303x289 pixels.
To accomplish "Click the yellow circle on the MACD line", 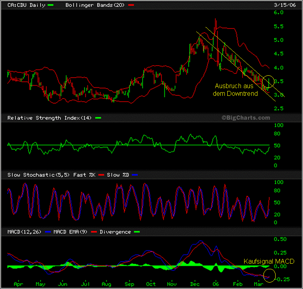I will pyautogui.click(x=269, y=276).
